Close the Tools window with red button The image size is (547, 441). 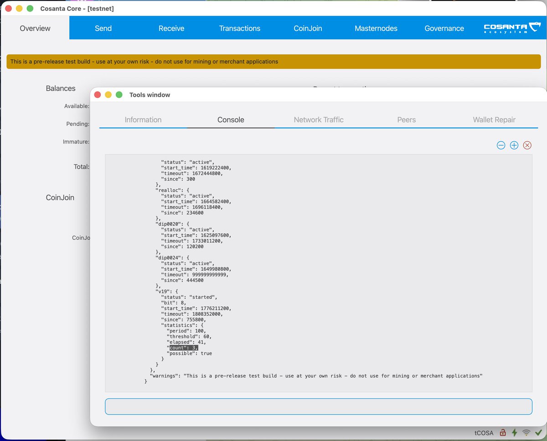pos(97,95)
